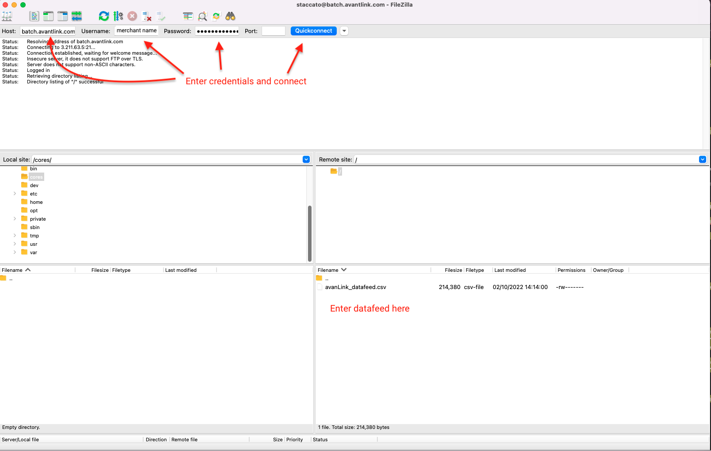Image resolution: width=711 pixels, height=451 pixels.
Task: Select the home folder in local tree
Action: (36, 202)
